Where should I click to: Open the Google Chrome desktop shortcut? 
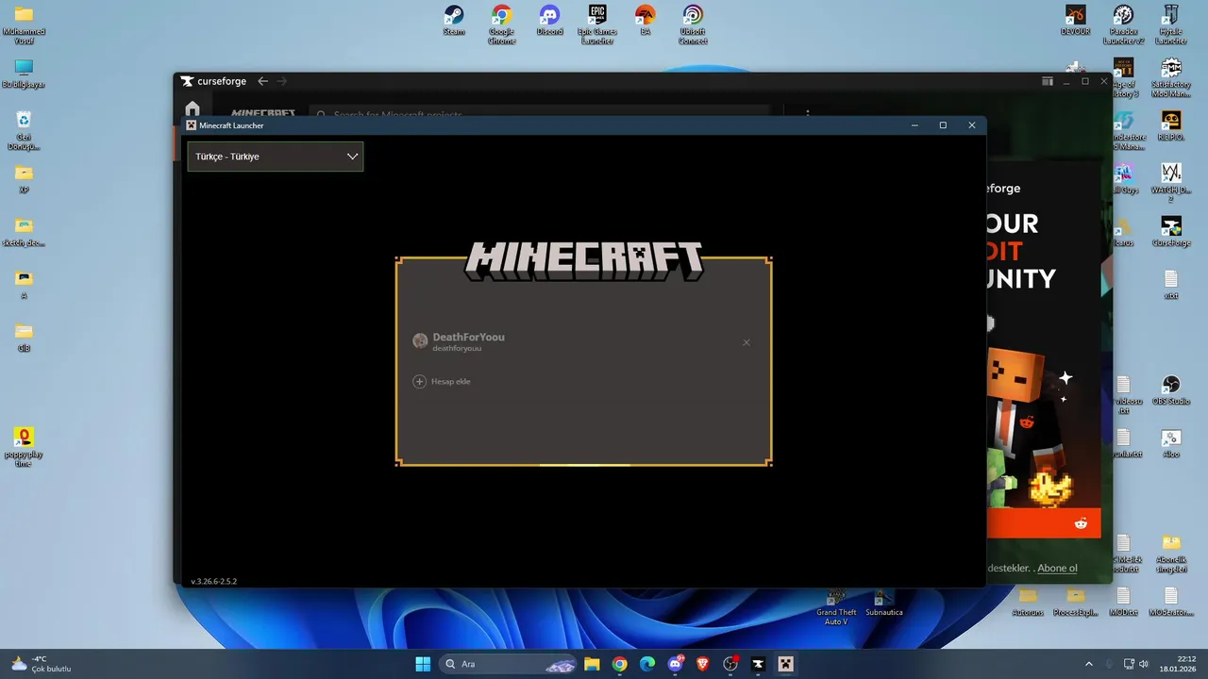tap(501, 25)
